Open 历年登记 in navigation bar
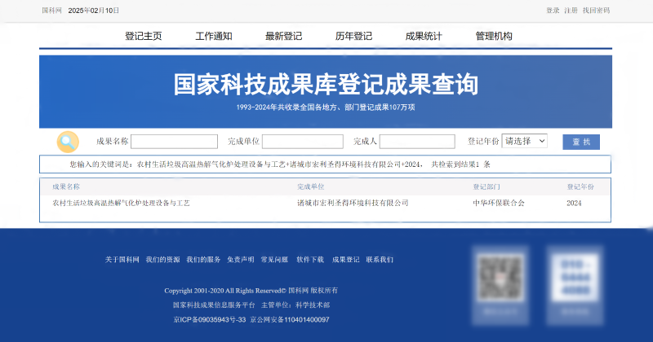The width and height of the screenshot is (653, 342). click(x=353, y=36)
